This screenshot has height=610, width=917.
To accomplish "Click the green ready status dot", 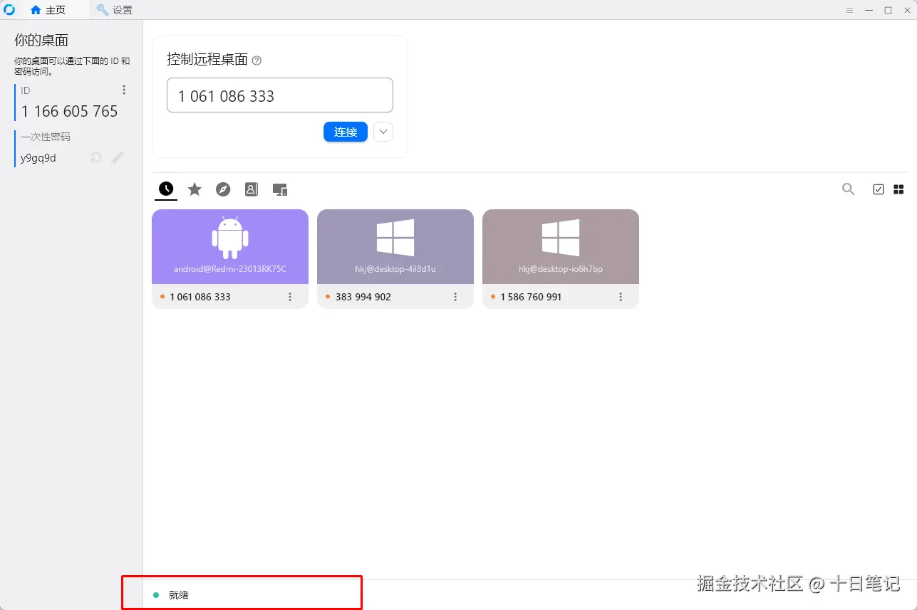I will (156, 595).
